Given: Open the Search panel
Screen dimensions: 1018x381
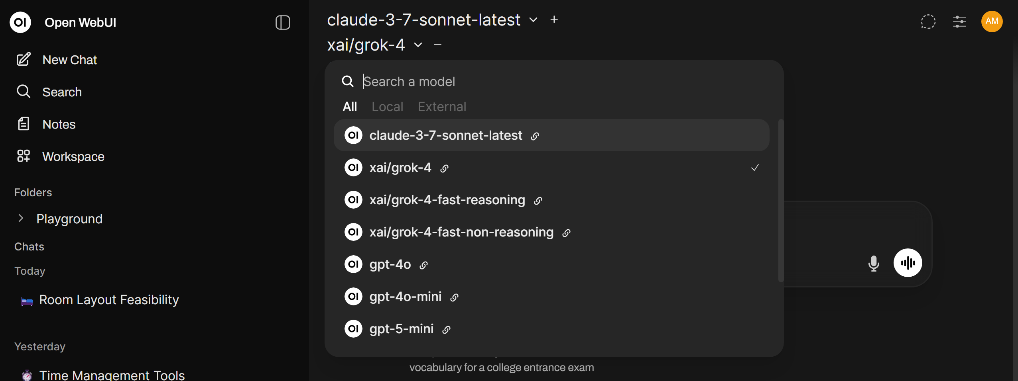Looking at the screenshot, I should tap(62, 92).
